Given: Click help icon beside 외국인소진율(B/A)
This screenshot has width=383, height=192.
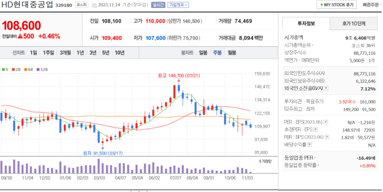Looking at the screenshot, I should tap(326, 88).
